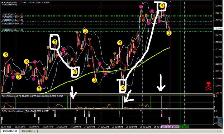
Task: Click the 23 Jul 06:45 time axis label
Action: pyautogui.click(x=34, y=127)
